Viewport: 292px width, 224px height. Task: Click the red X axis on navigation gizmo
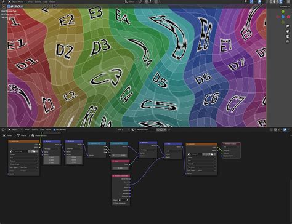[288, 17]
